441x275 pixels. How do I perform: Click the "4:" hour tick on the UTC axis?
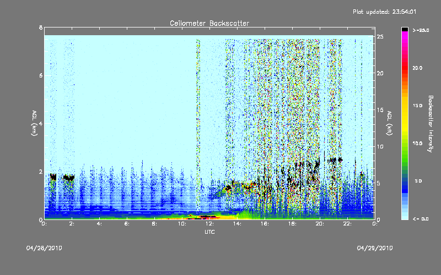click(100, 224)
